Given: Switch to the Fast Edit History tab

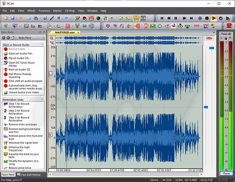Looking at the screenshot, I should click(29, 175).
